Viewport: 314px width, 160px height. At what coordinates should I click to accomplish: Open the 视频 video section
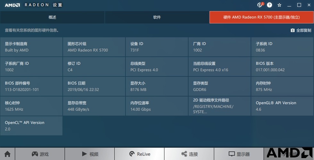(89, 154)
